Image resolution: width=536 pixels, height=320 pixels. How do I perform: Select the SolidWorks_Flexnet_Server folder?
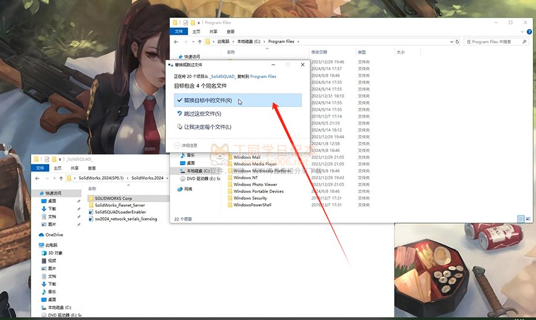(x=119, y=205)
